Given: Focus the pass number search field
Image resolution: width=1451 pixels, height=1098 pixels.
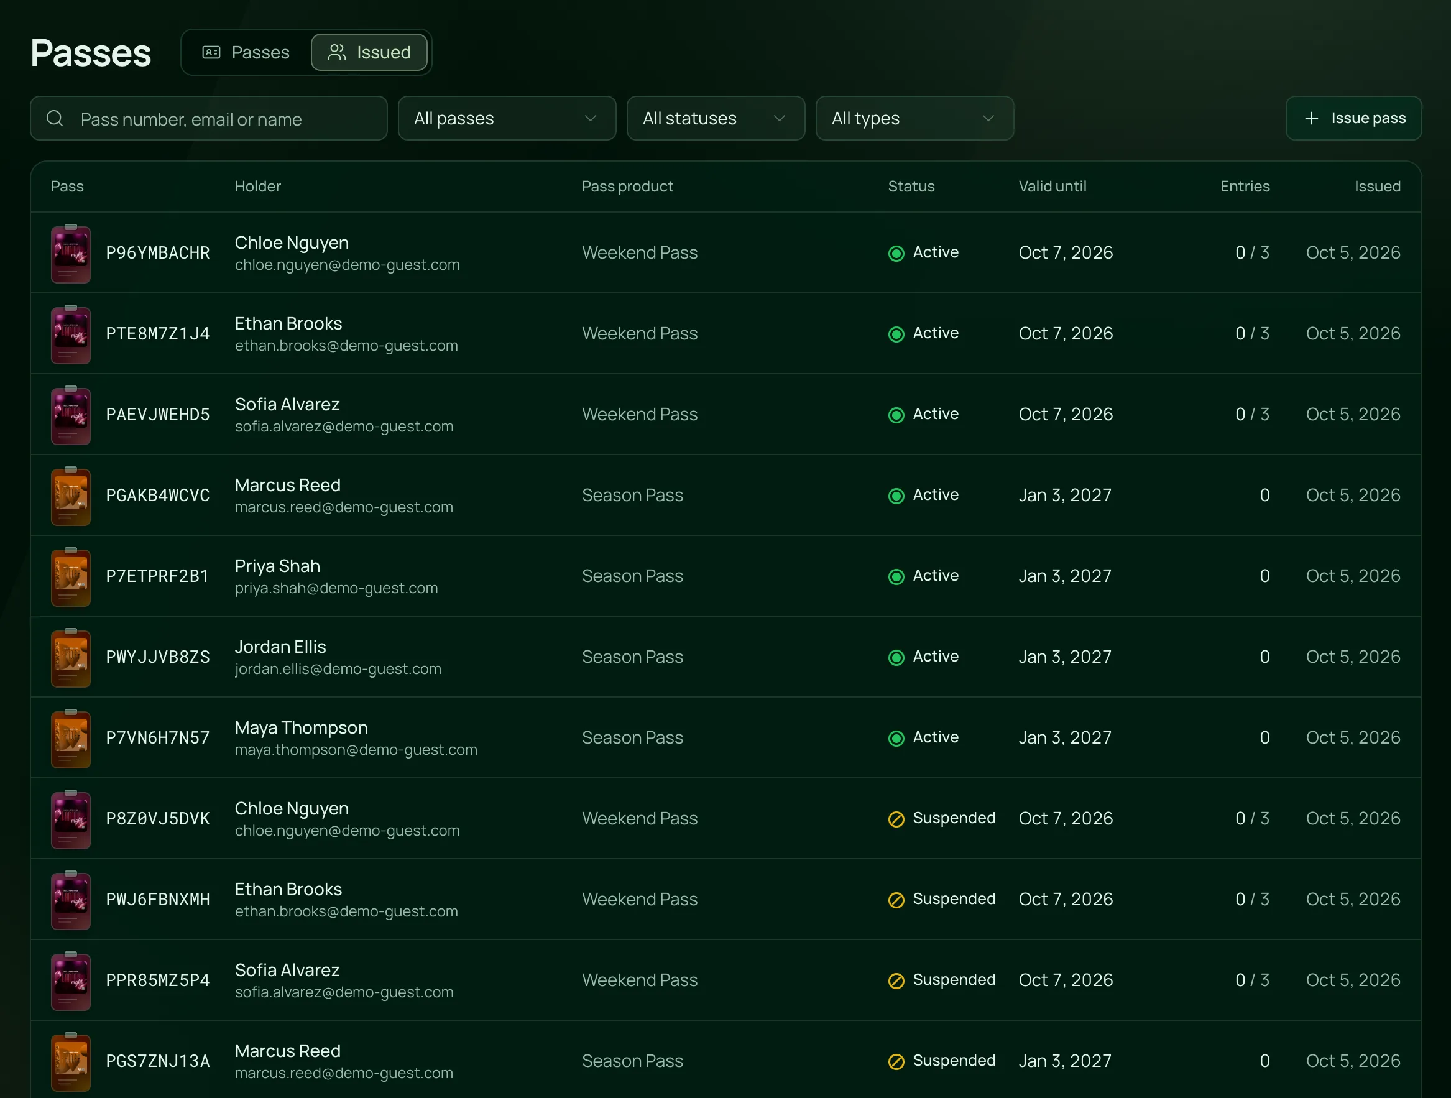Looking at the screenshot, I should tap(209, 118).
